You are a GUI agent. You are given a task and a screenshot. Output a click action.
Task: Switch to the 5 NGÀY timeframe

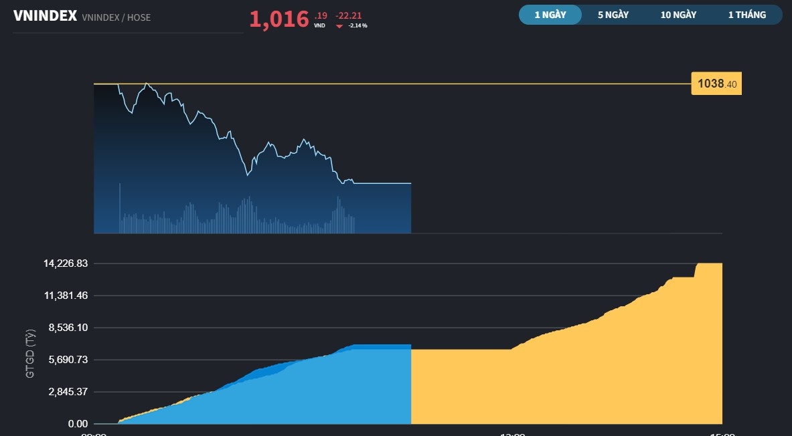[x=613, y=15]
